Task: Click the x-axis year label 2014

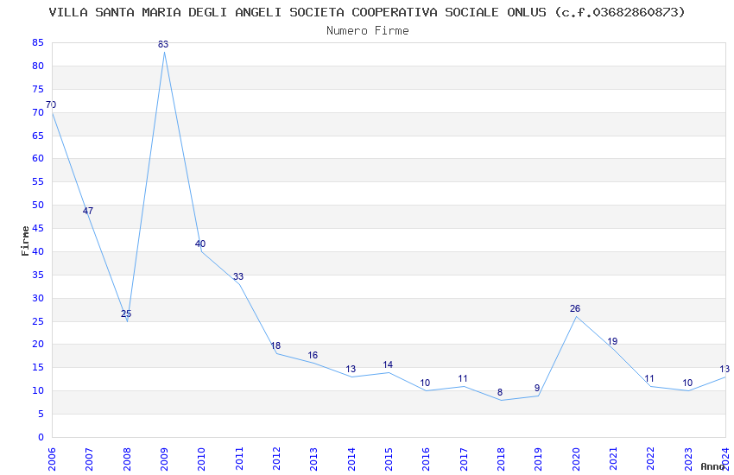Action: (351, 459)
